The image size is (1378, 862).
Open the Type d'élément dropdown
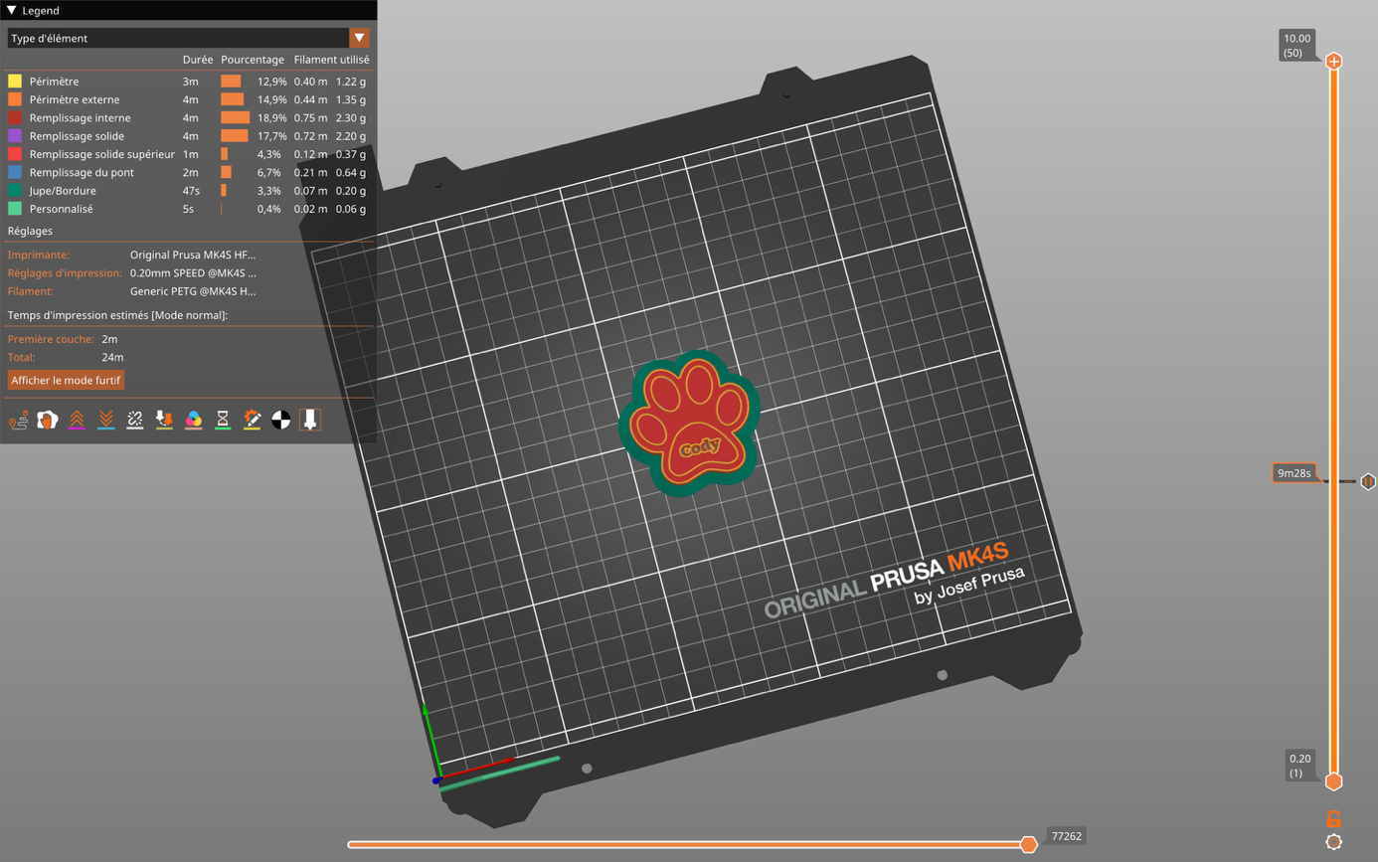point(359,38)
